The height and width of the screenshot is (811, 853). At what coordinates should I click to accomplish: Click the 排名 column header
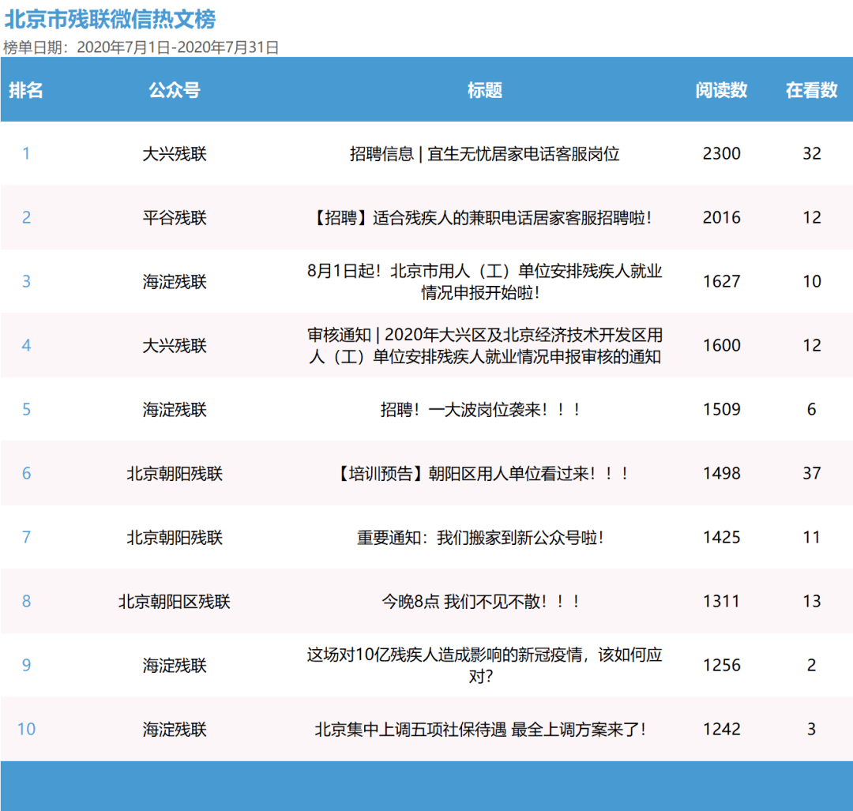click(x=27, y=90)
